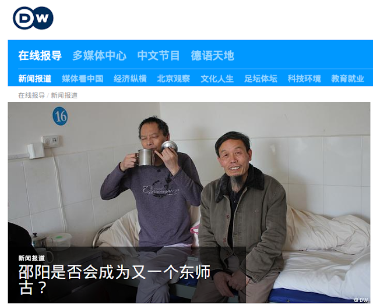Open the 多媒体中心 main tab
373x306 pixels.
coord(100,55)
